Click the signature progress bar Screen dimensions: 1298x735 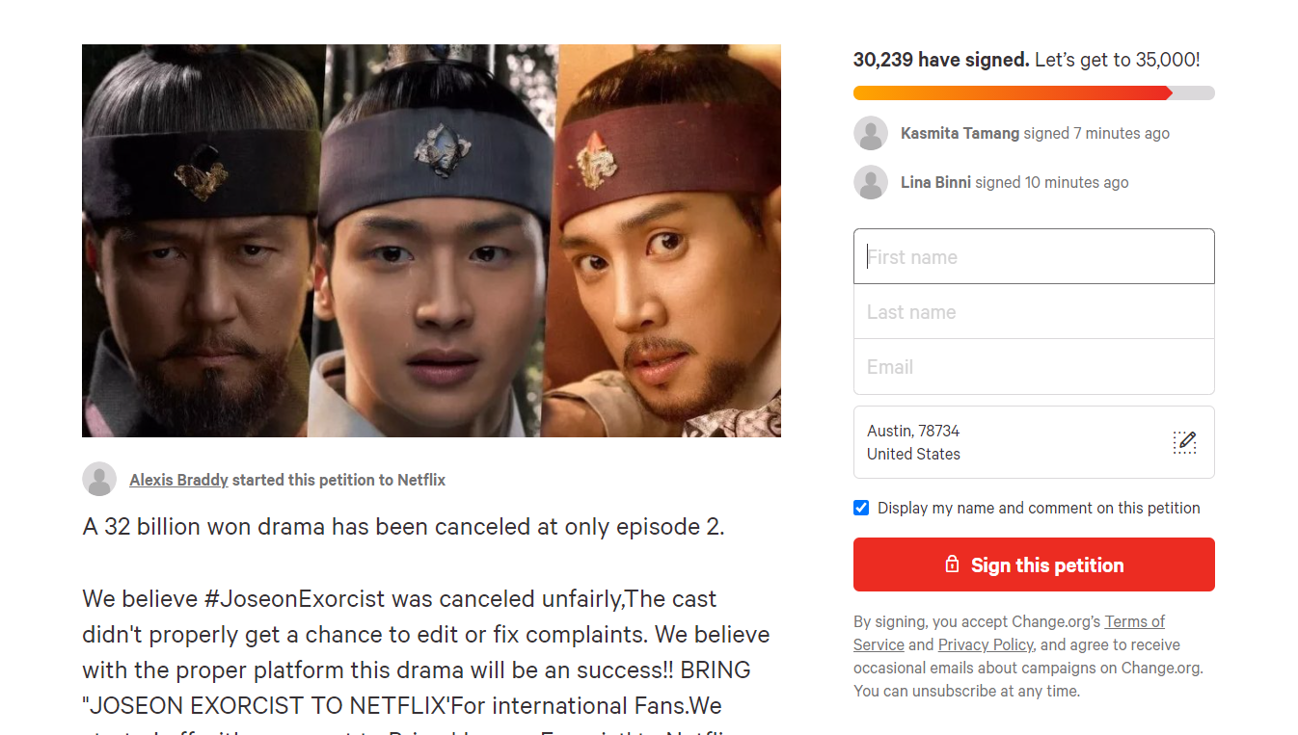pos(1034,93)
